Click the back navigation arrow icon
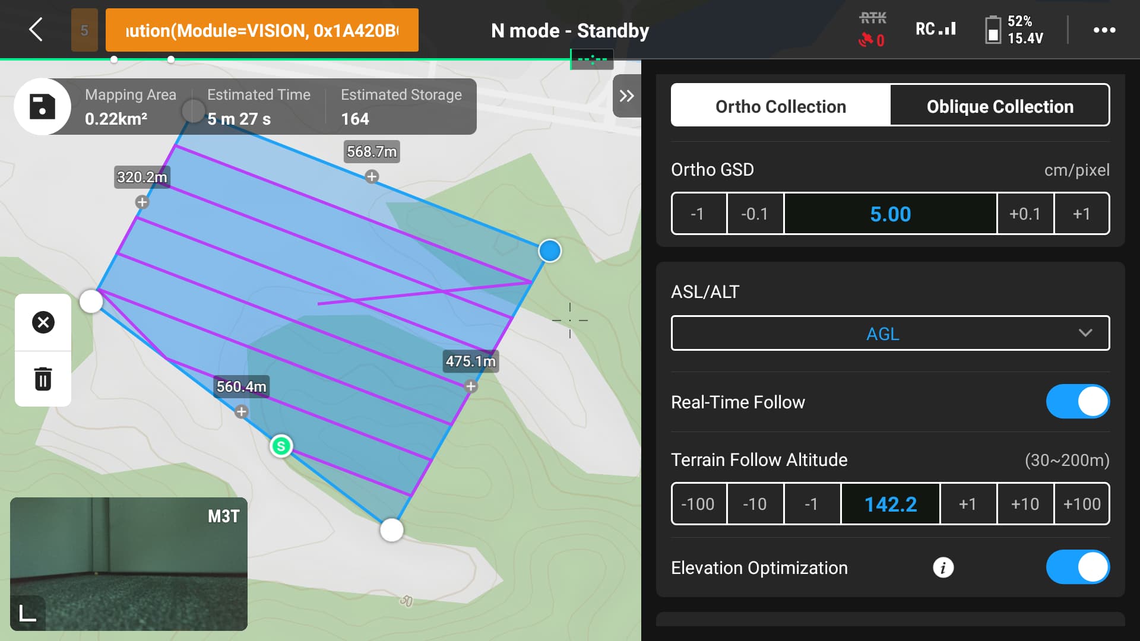 pos(34,29)
